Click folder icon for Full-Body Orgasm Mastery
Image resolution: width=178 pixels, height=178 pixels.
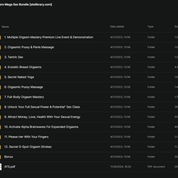[0, 97]
